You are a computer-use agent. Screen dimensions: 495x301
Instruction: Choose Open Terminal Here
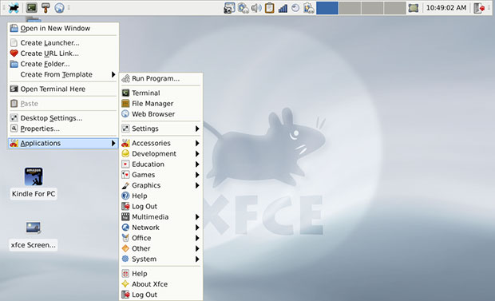coord(63,89)
